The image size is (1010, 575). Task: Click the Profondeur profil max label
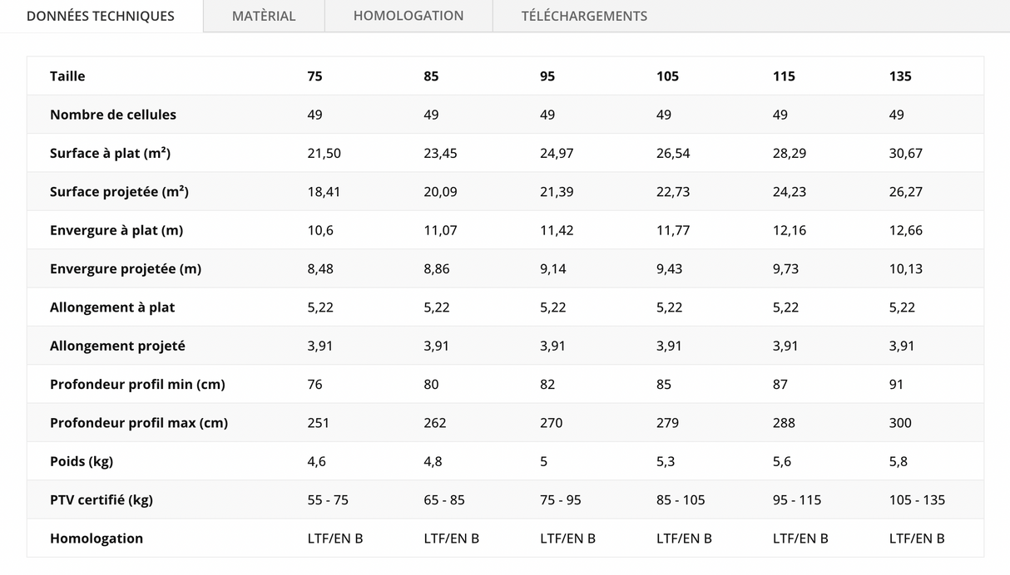139,423
